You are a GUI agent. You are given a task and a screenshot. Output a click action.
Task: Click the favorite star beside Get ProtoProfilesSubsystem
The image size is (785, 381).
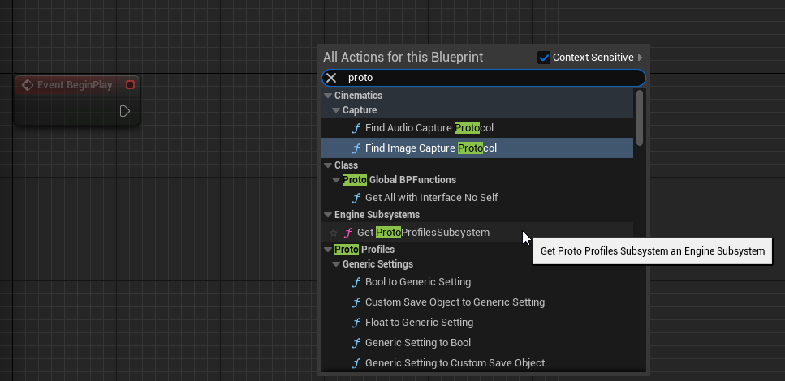pyautogui.click(x=334, y=233)
